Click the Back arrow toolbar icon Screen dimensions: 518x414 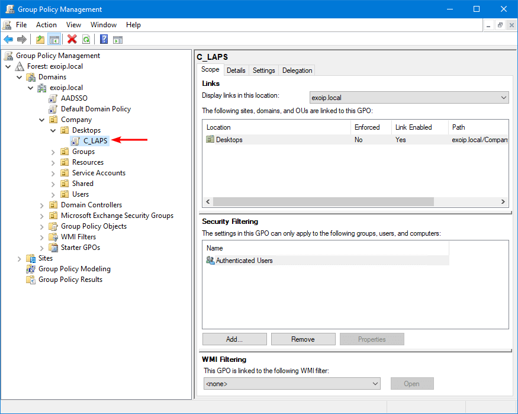[8, 40]
